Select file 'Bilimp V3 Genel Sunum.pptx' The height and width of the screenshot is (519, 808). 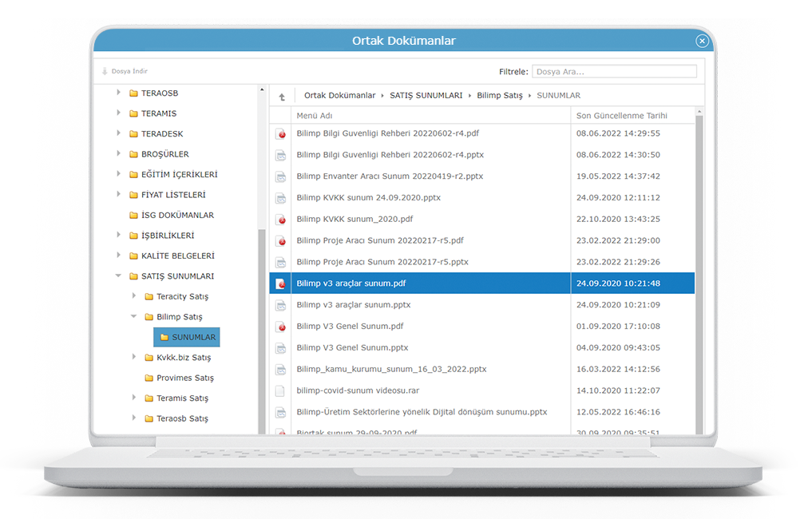click(x=352, y=348)
